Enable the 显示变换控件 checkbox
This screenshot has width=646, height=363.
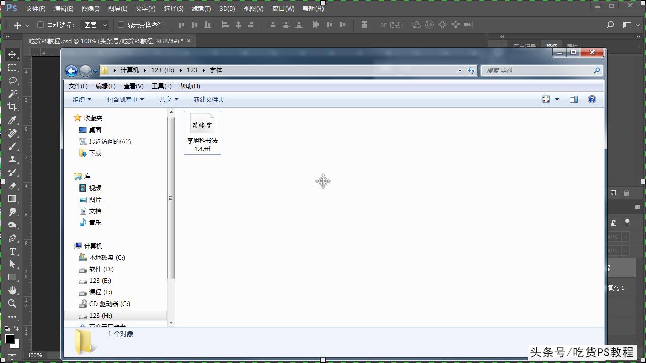click(x=121, y=25)
